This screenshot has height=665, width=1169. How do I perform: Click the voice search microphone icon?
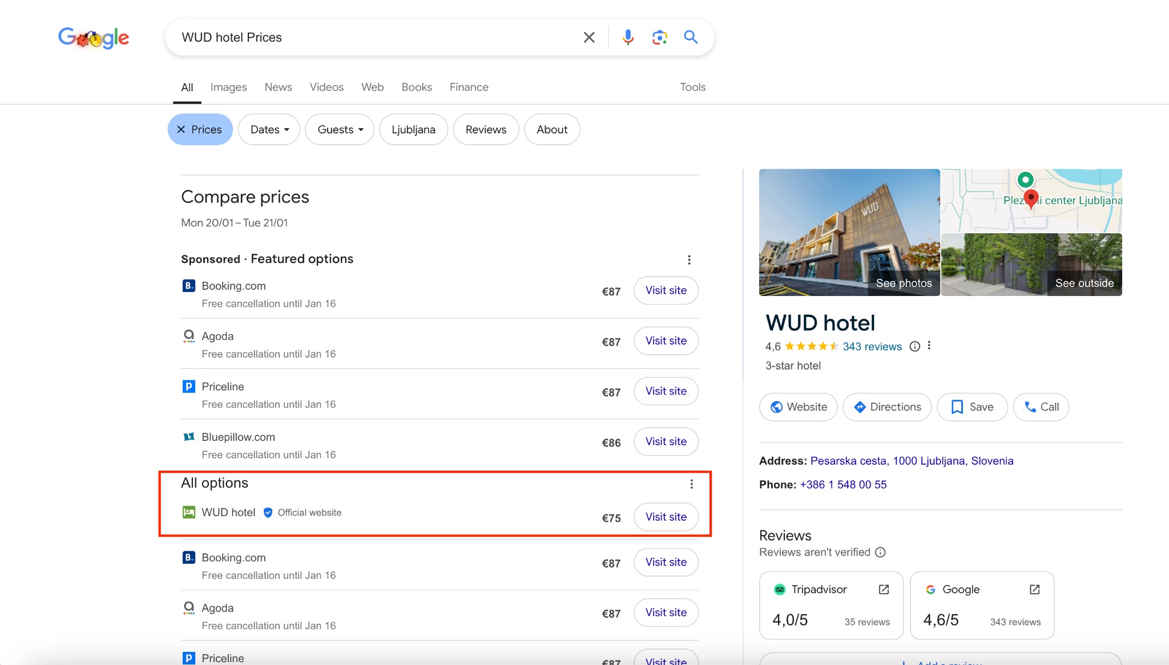pos(628,38)
